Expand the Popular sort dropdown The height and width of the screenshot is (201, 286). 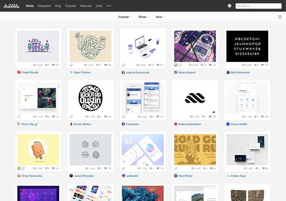point(125,17)
